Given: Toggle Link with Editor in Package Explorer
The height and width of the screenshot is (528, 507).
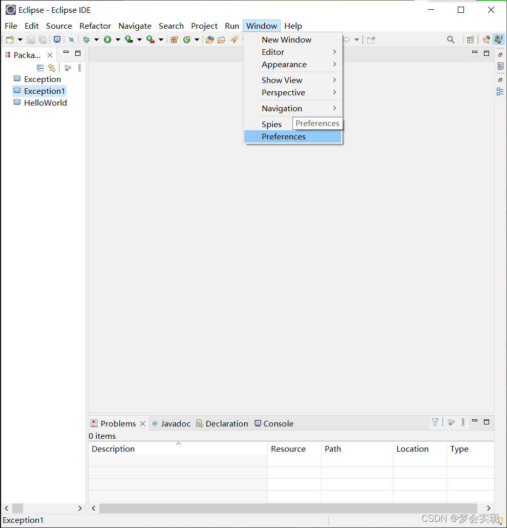Looking at the screenshot, I should click(52, 68).
